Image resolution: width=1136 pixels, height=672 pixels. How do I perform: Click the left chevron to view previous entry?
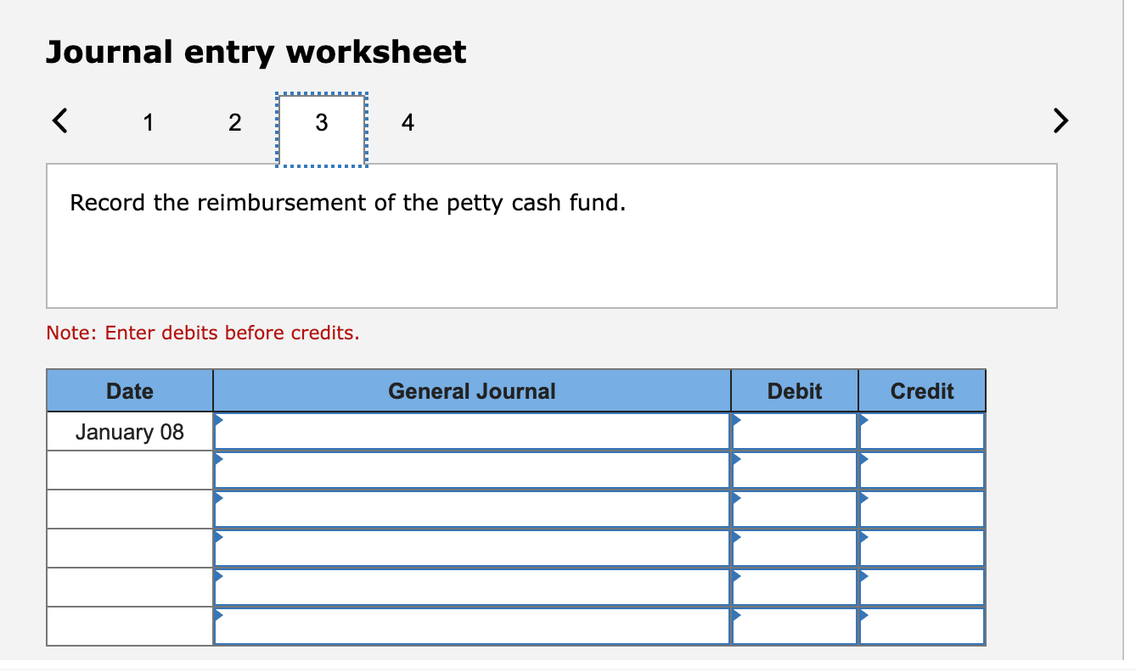58,121
